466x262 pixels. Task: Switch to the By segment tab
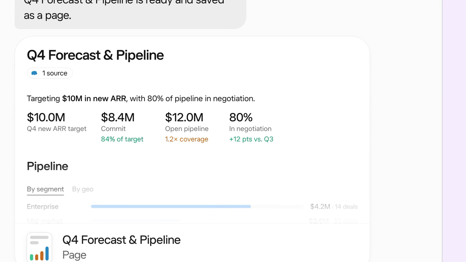tap(45, 189)
